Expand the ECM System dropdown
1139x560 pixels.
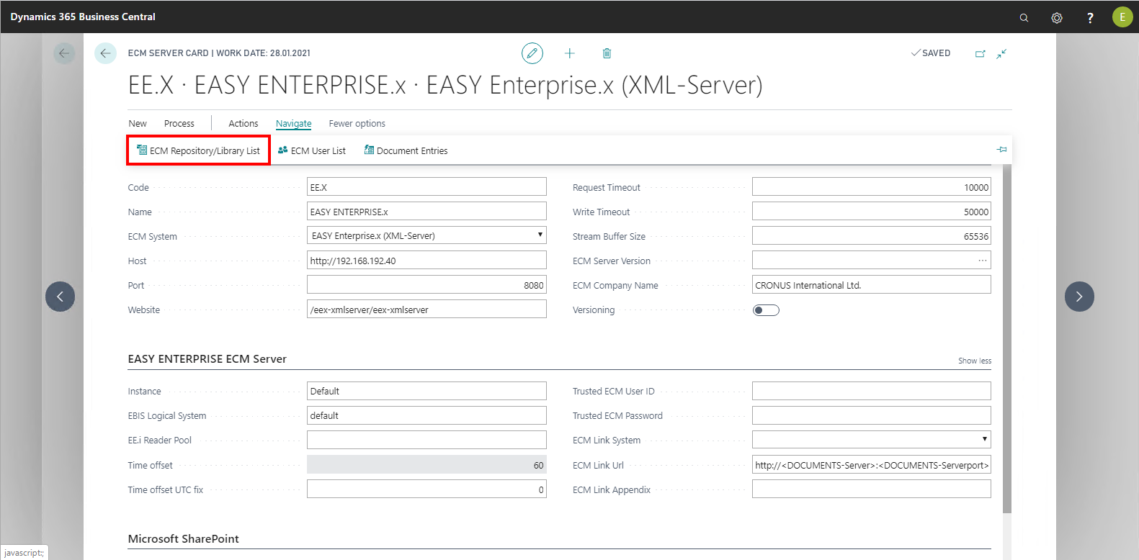(540, 235)
